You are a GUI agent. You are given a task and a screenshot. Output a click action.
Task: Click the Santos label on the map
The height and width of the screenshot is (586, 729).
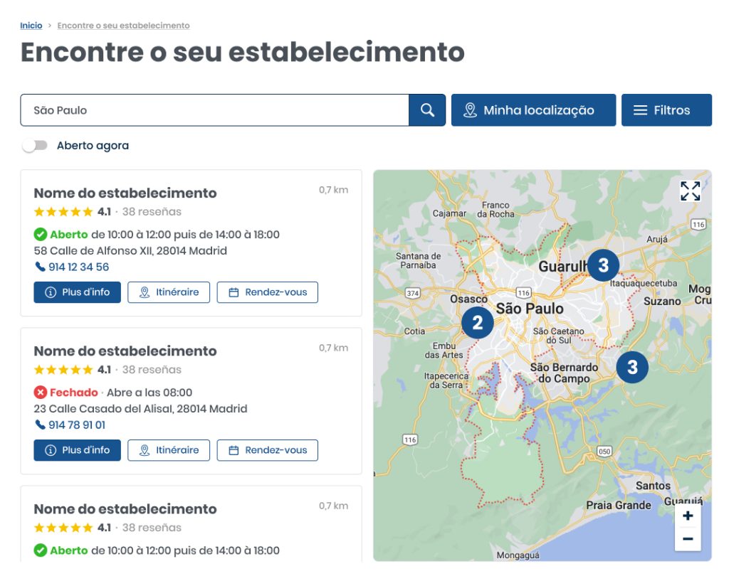653,486
